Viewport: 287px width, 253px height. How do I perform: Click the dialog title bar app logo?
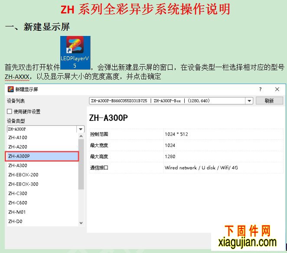(x=10, y=89)
